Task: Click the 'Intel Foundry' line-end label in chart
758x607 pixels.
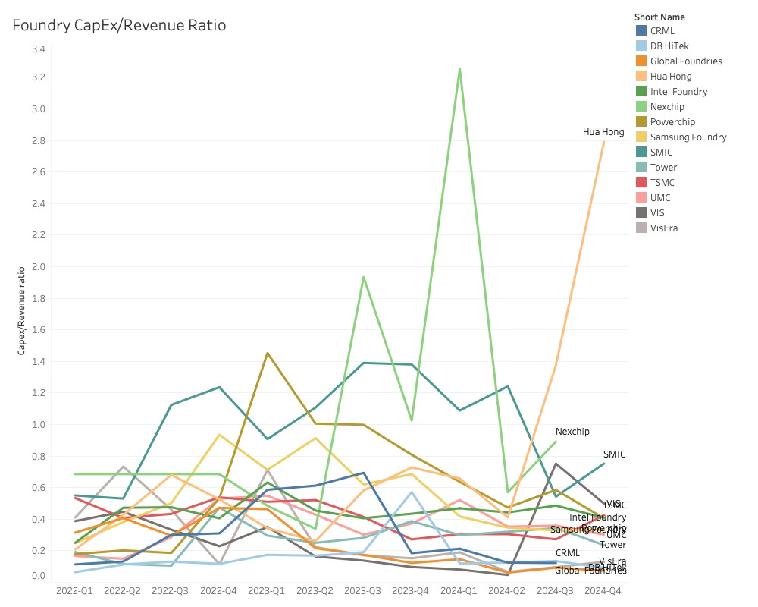Action: (x=597, y=517)
